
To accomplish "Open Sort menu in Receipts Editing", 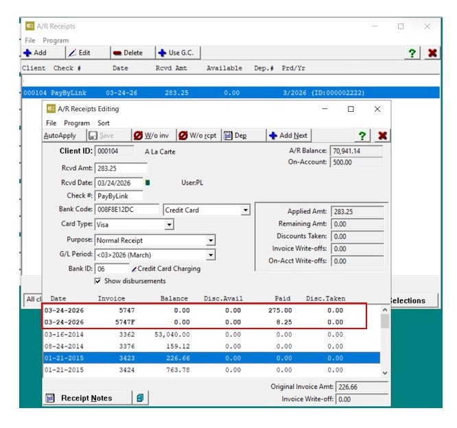I will pyautogui.click(x=104, y=123).
